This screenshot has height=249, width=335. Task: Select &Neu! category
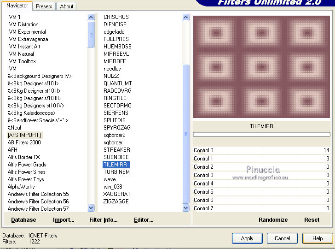pyautogui.click(x=15, y=128)
